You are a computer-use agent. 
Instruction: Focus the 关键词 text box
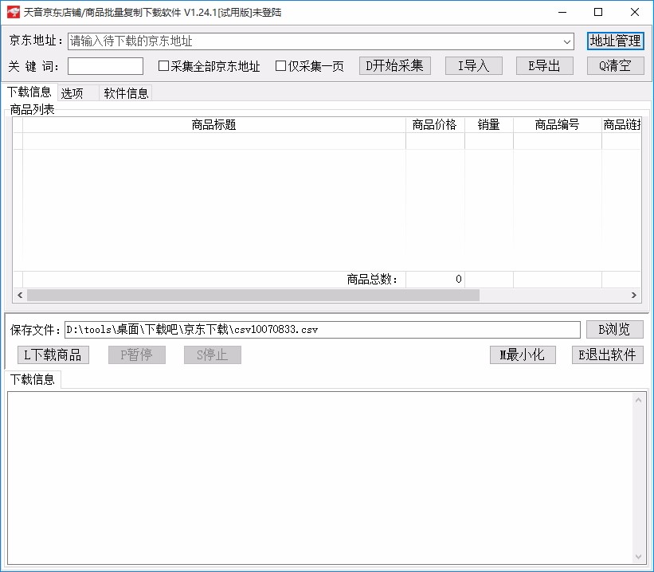click(105, 66)
